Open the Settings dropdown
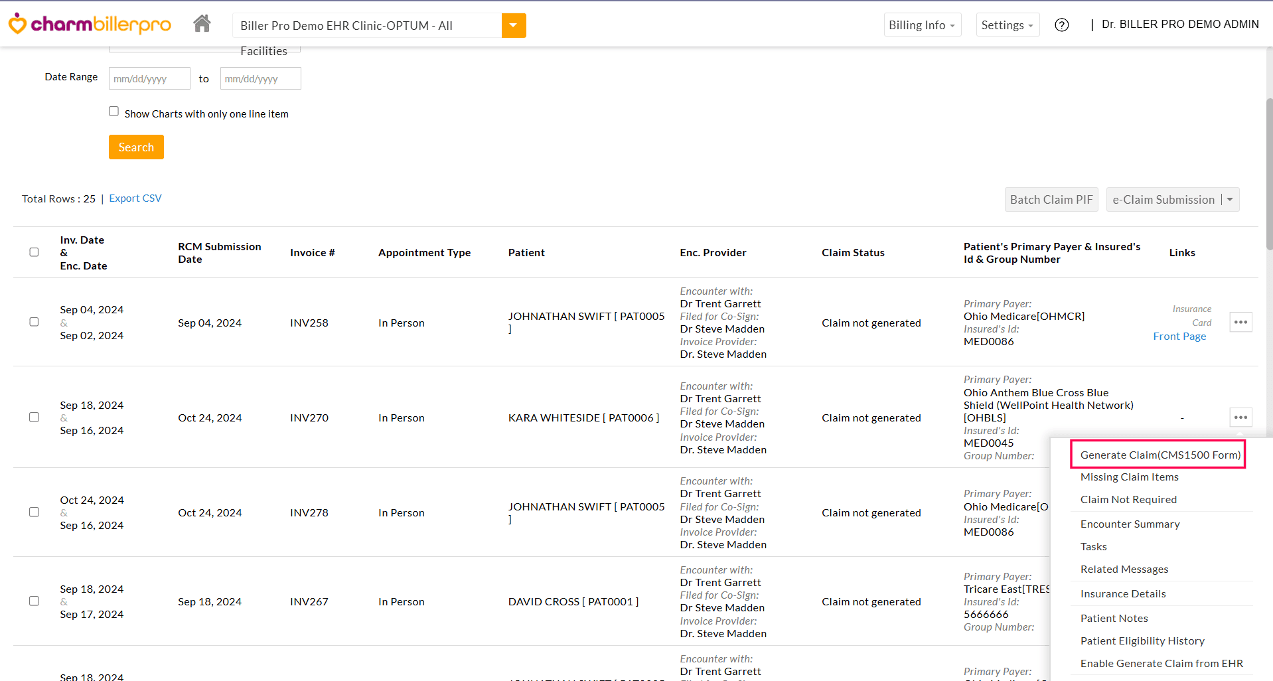Screen dimensions: 1273x681 (x=1008, y=25)
